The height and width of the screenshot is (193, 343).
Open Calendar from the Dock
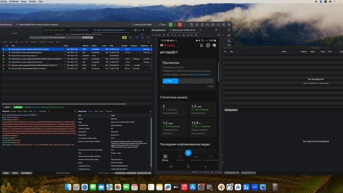tap(135, 187)
